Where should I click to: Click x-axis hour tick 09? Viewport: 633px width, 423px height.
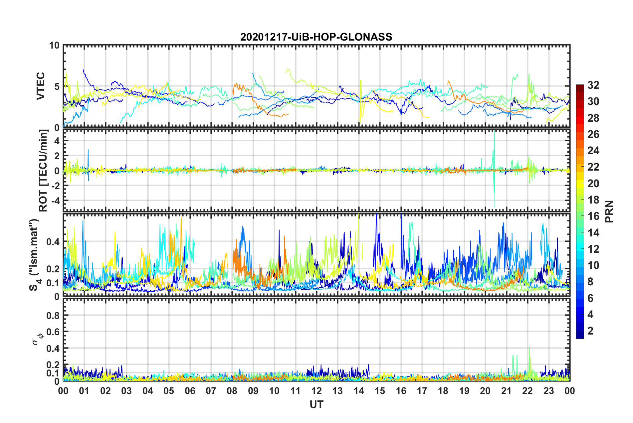coord(253,391)
